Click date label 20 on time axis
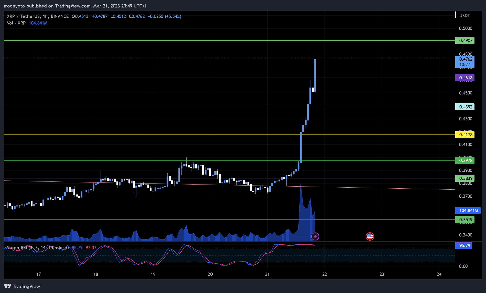This screenshot has width=486, height=293. 210,274
